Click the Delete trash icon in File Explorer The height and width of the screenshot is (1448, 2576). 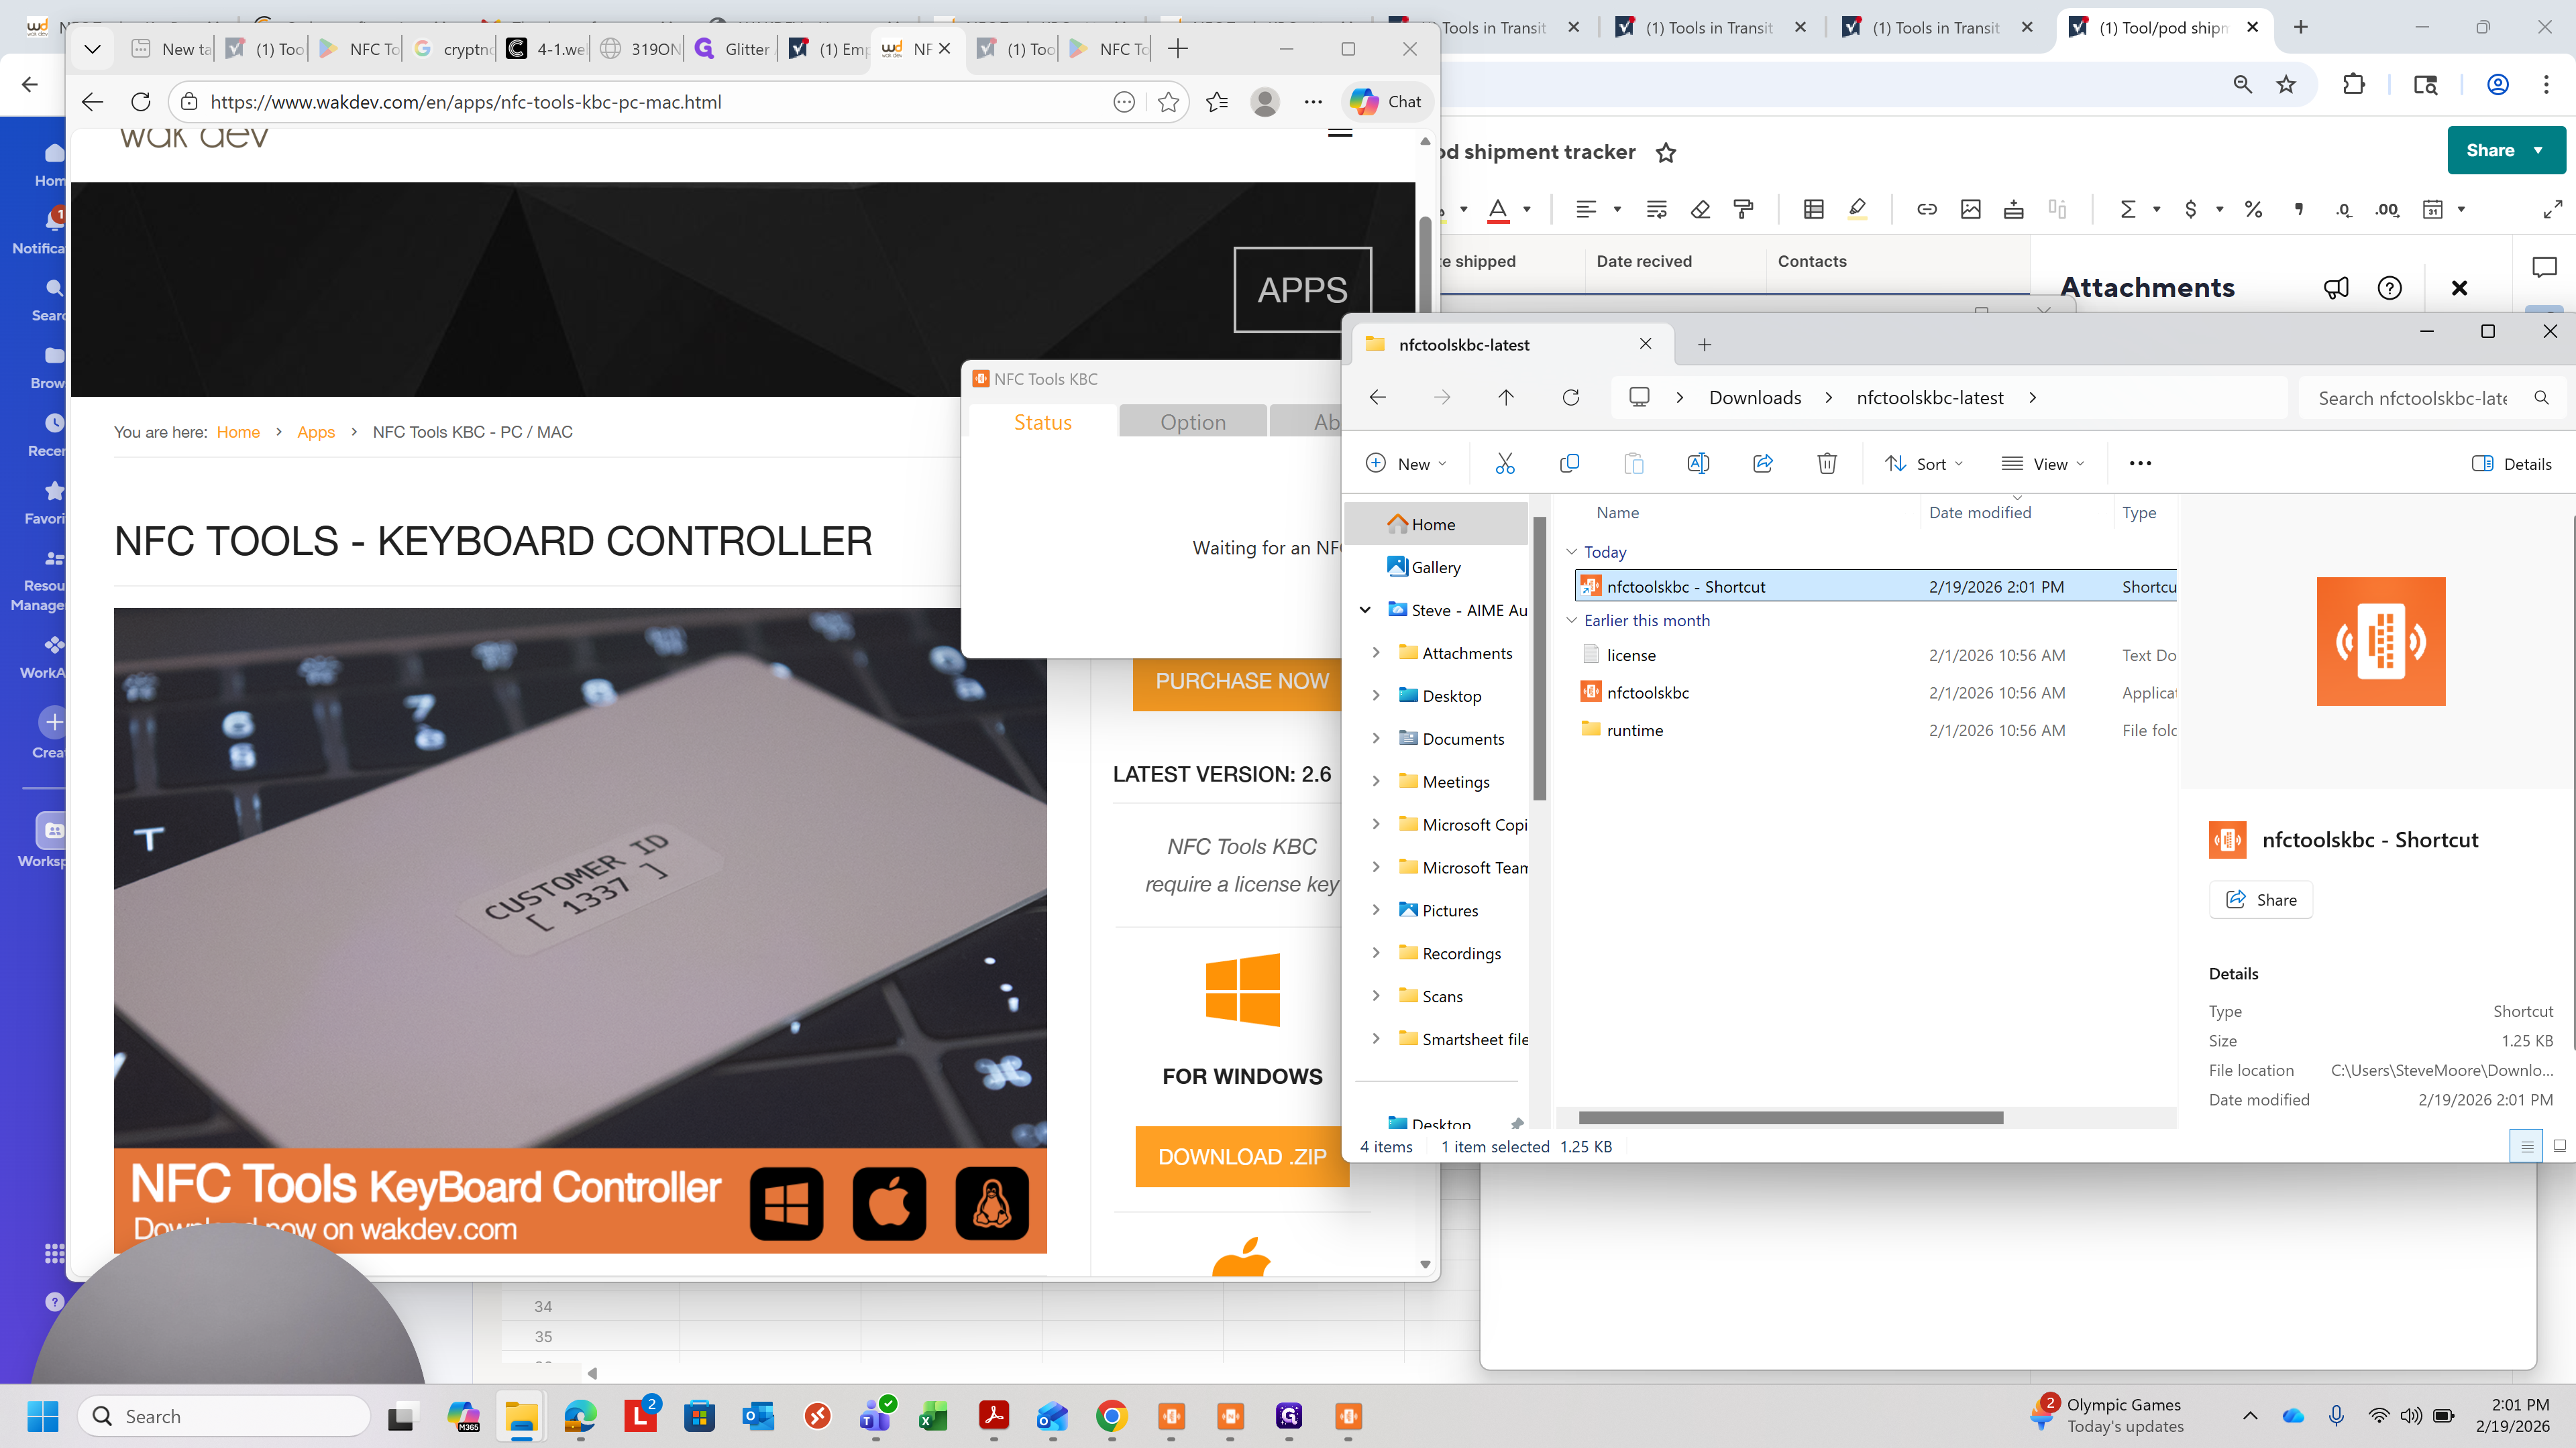coord(1827,464)
